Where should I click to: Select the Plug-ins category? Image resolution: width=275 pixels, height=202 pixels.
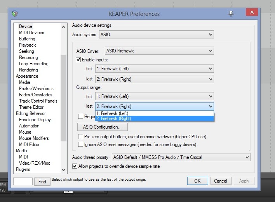(23, 169)
